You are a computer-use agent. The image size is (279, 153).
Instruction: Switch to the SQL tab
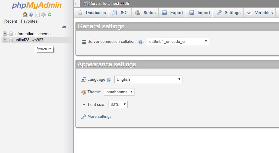120,13
